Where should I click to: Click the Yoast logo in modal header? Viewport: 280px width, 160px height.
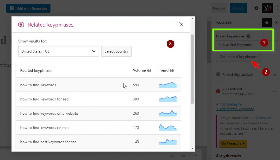pos(21,24)
